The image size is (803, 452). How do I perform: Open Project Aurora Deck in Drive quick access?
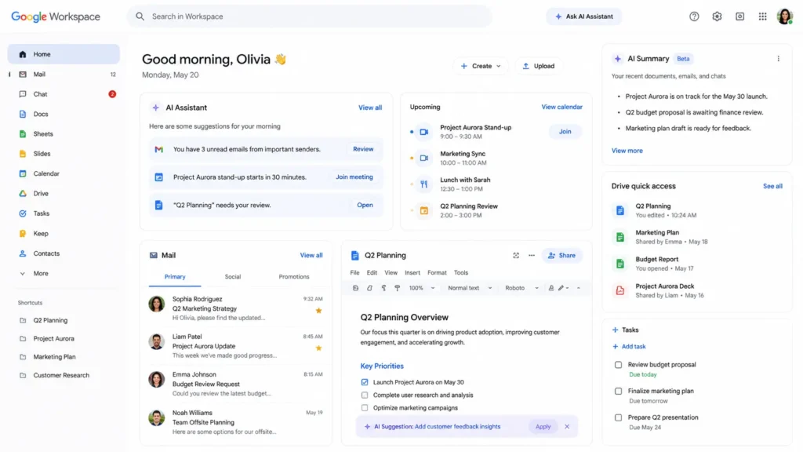tap(697, 290)
